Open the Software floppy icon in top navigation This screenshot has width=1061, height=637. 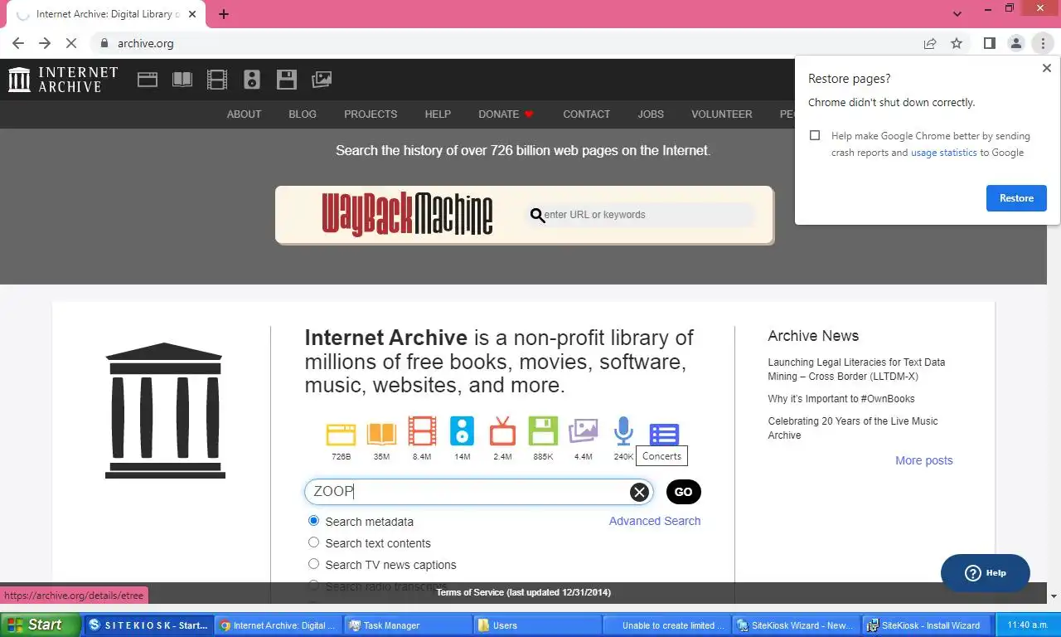click(x=287, y=80)
